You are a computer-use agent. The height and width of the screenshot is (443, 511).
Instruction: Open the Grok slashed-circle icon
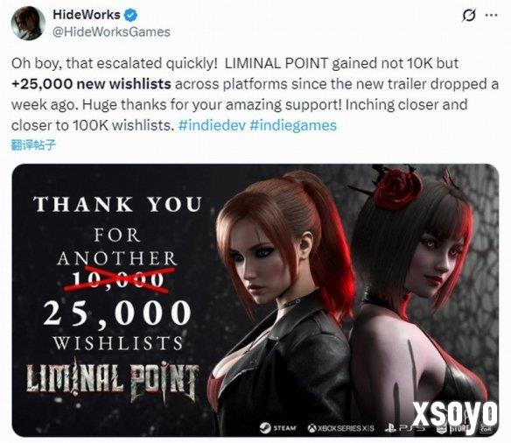pyautogui.click(x=469, y=15)
